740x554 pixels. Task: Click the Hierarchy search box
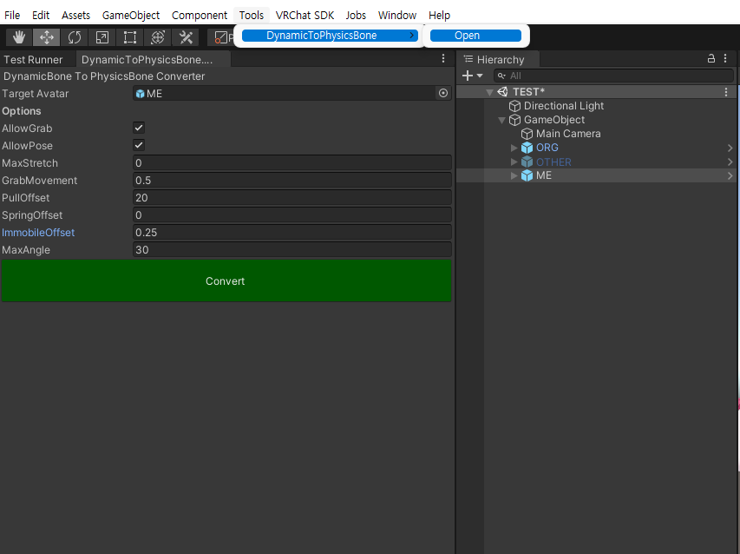pyautogui.click(x=613, y=76)
